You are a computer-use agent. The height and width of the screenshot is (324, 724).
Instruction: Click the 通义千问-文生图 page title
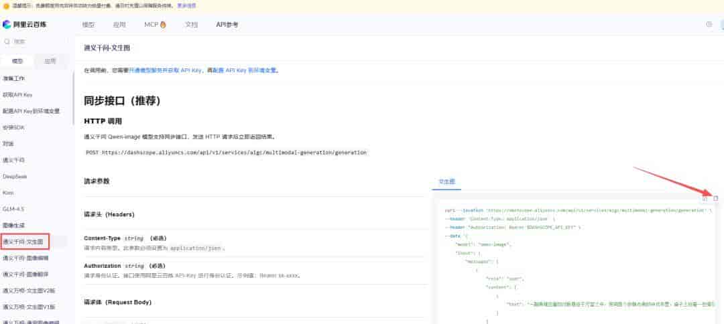pyautogui.click(x=107, y=48)
